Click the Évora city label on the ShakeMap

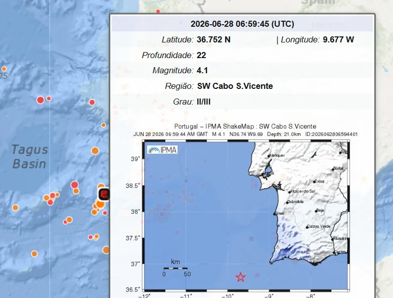[x=319, y=181]
